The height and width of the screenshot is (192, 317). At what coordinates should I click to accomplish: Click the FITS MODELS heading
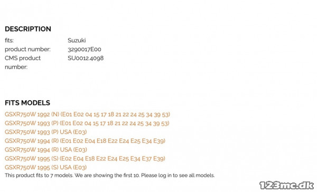27,103
